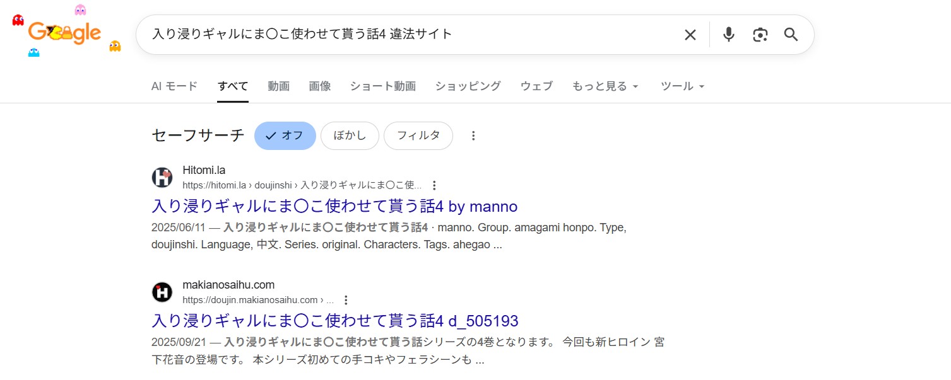The width and height of the screenshot is (951, 380).
Task: Click the makianosaihu.com site favicon
Action: point(162,292)
